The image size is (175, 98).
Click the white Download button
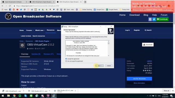pyautogui.click(x=148, y=45)
